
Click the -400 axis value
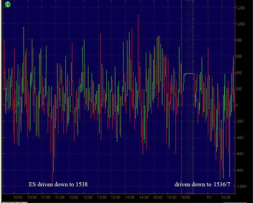coord(239,138)
